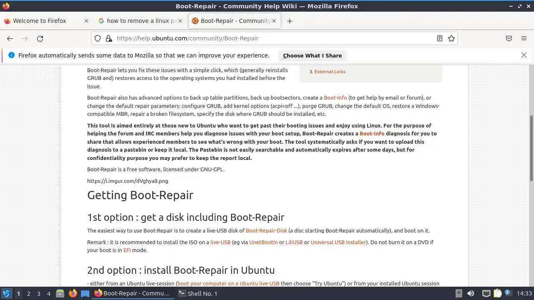Open first Boot-Info link in advanced options paragraph

[335, 97]
